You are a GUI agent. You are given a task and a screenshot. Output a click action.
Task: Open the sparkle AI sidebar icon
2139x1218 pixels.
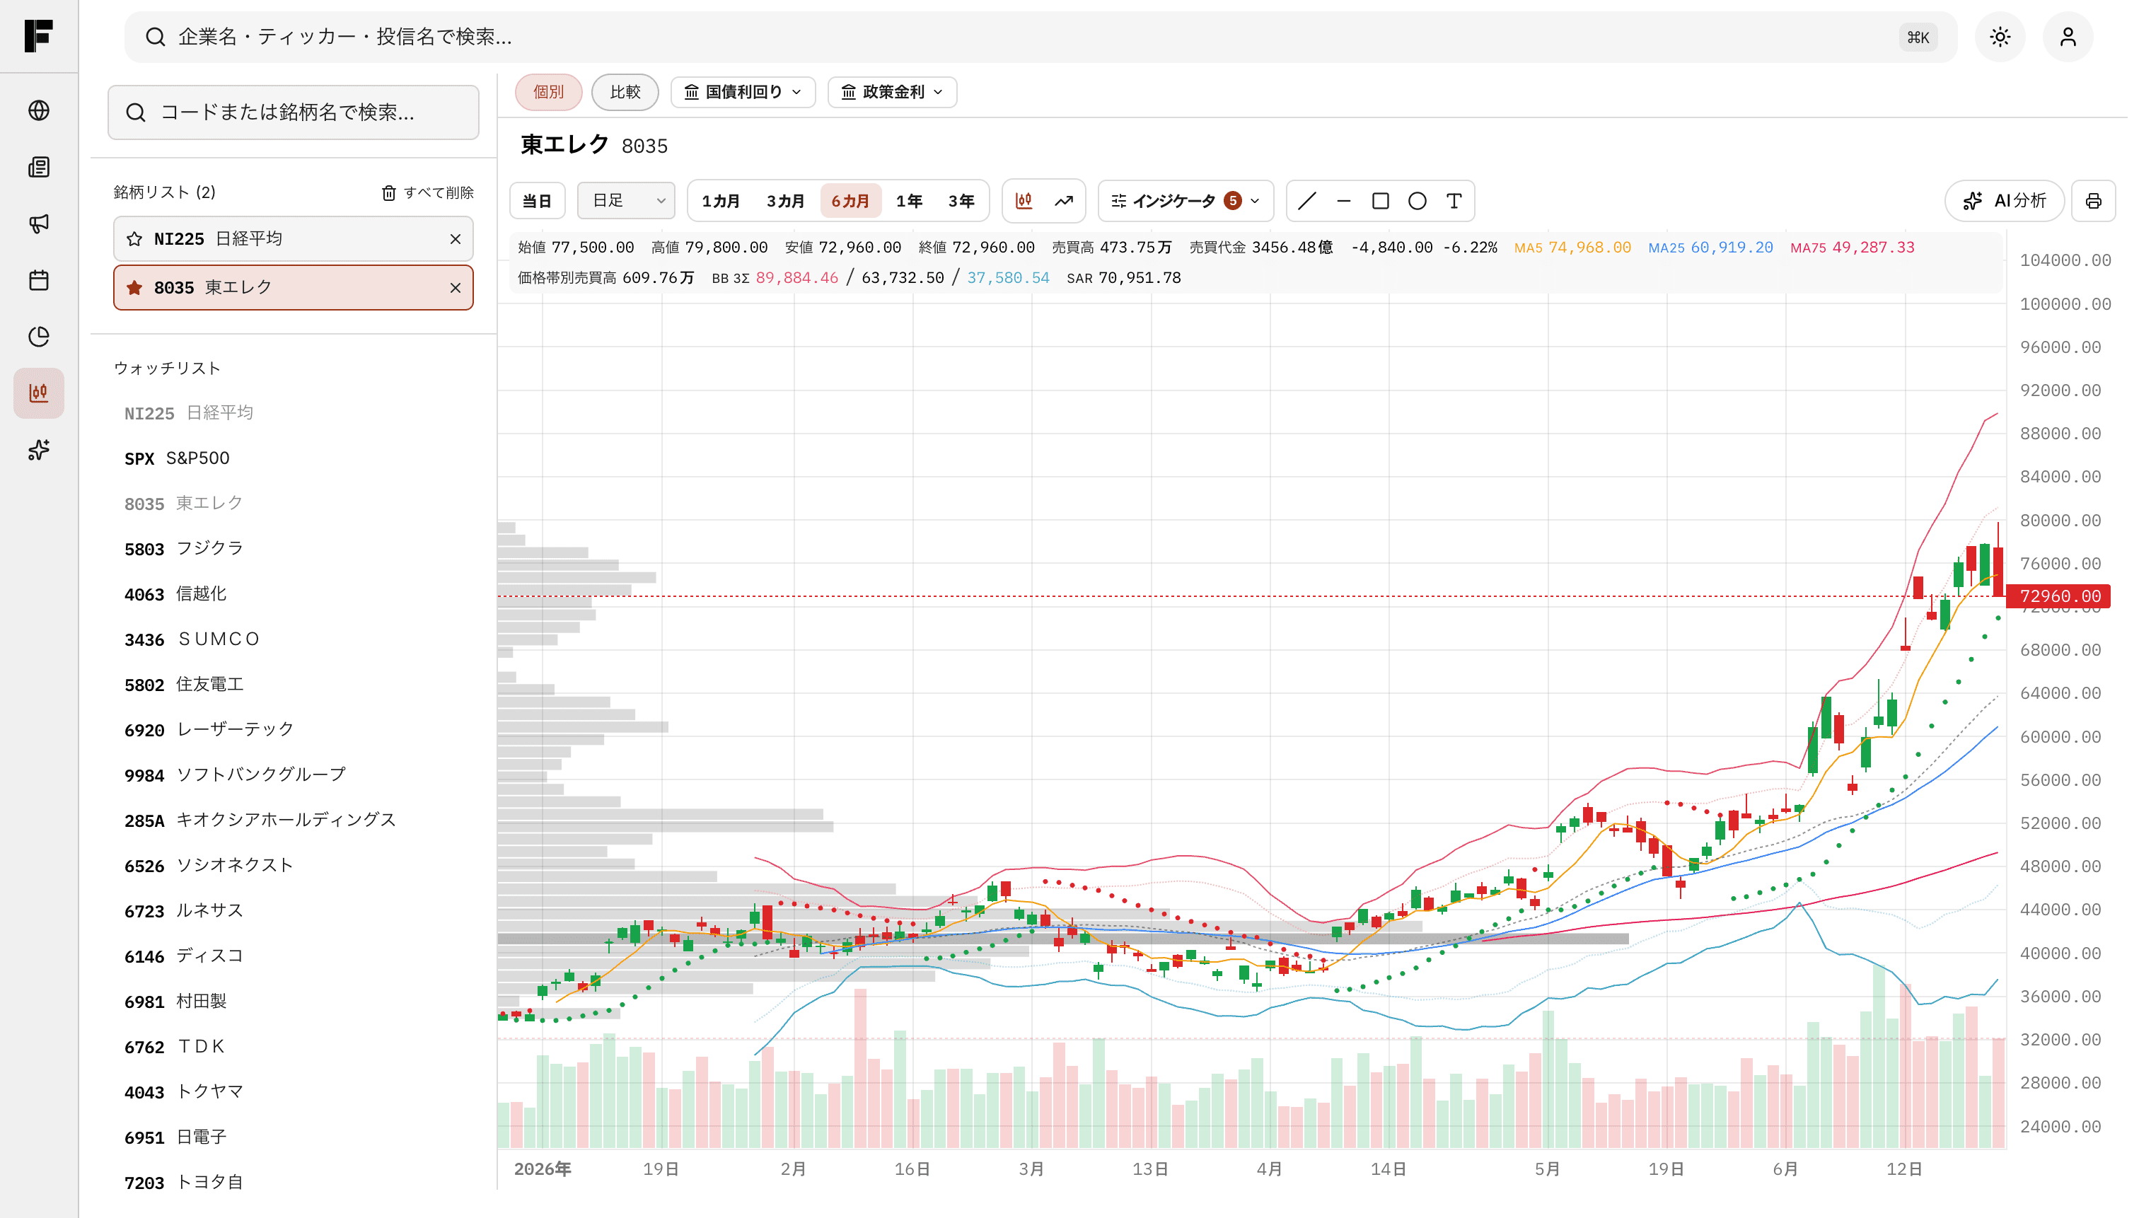coord(38,449)
